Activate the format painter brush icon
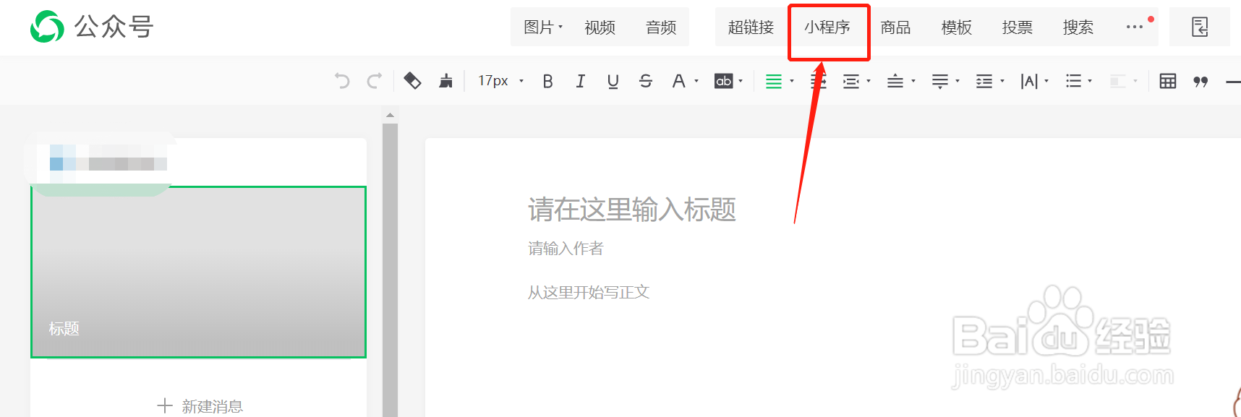 coord(445,81)
